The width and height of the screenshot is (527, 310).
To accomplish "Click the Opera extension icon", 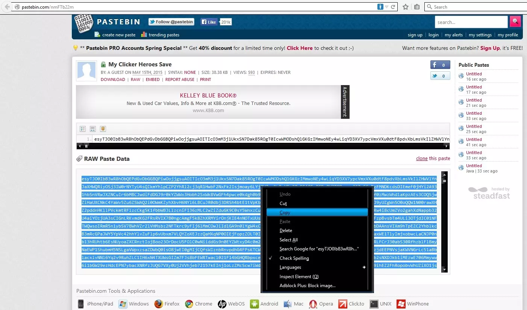I will pyautogui.click(x=313, y=304).
